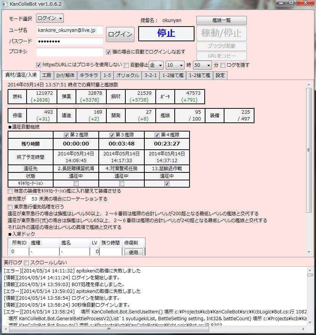316x335 pixels.
Task: Click the large 停止 status button
Action: pyautogui.click(x=166, y=34)
